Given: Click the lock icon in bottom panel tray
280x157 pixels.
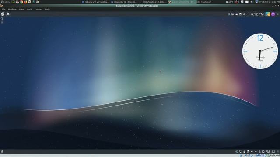Looking at the screenshot, I should tap(244, 151).
